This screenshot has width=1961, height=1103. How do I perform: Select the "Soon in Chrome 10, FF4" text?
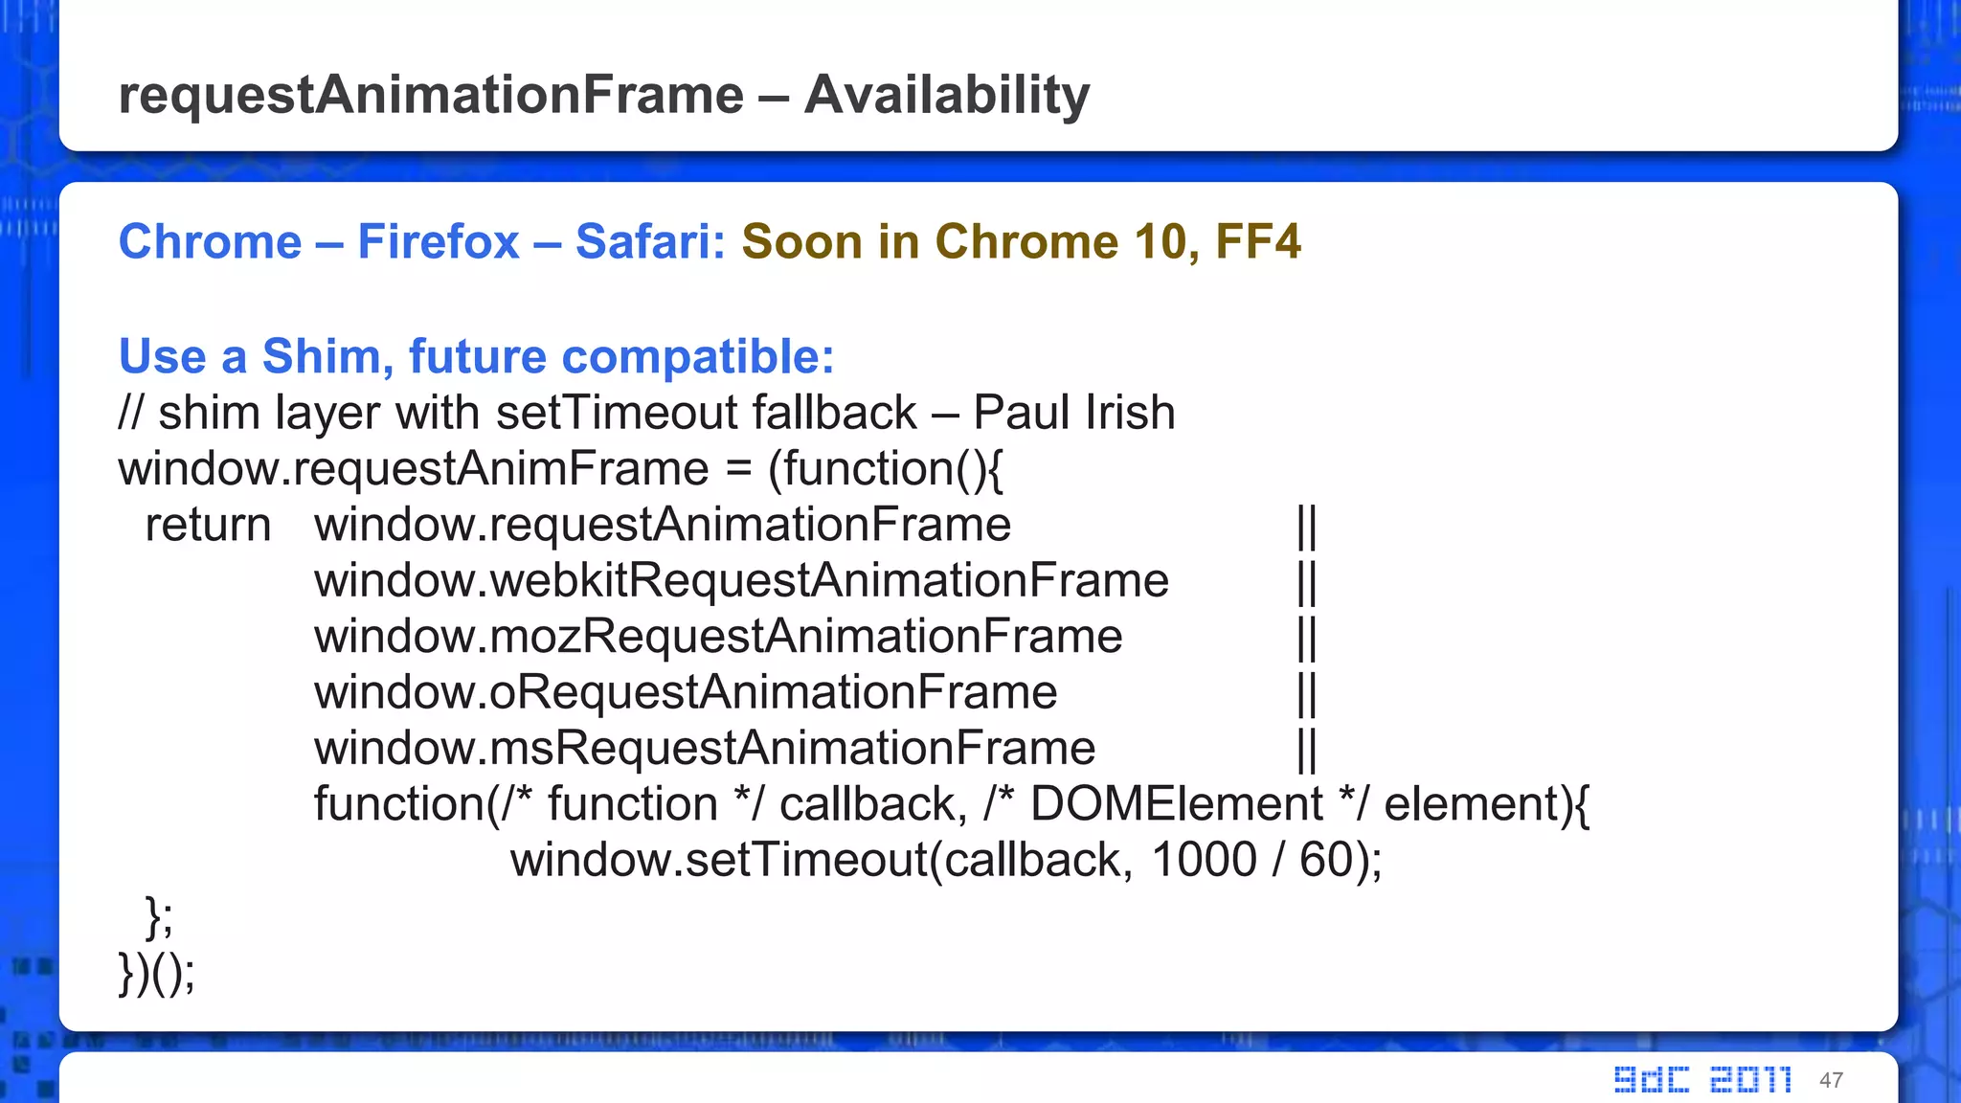[1021, 241]
